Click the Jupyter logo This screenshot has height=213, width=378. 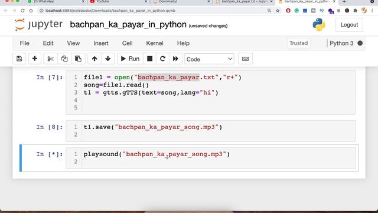pyautogui.click(x=38, y=25)
